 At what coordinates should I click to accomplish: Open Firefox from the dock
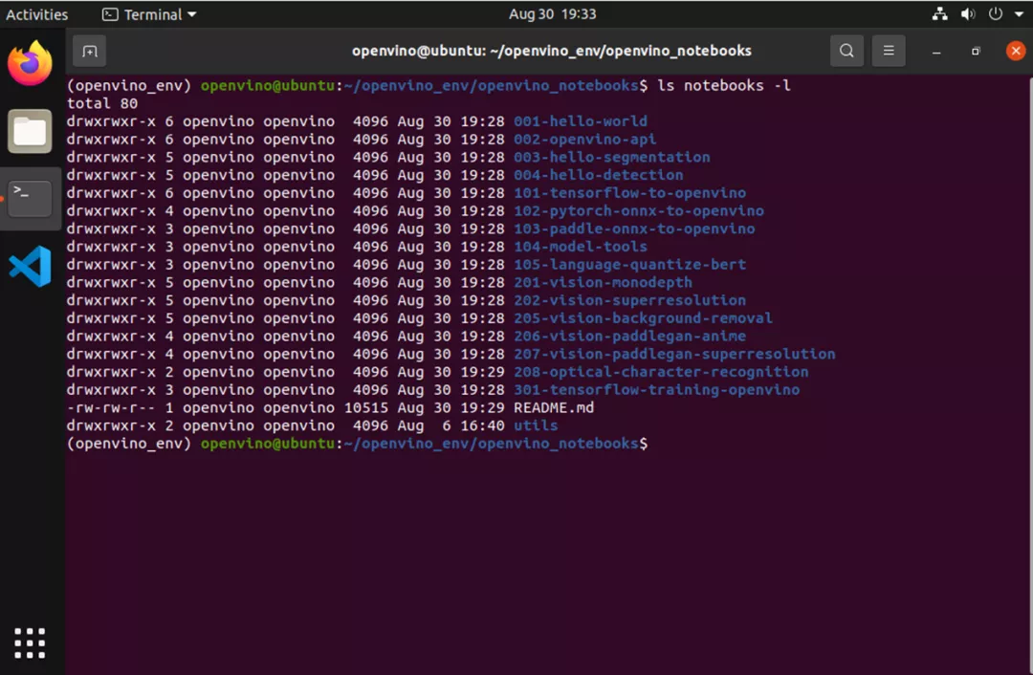[x=30, y=64]
